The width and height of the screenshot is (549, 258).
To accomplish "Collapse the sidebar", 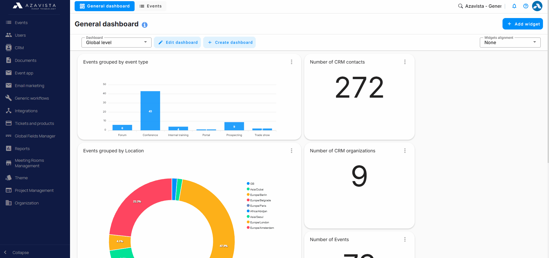I will 17,252.
